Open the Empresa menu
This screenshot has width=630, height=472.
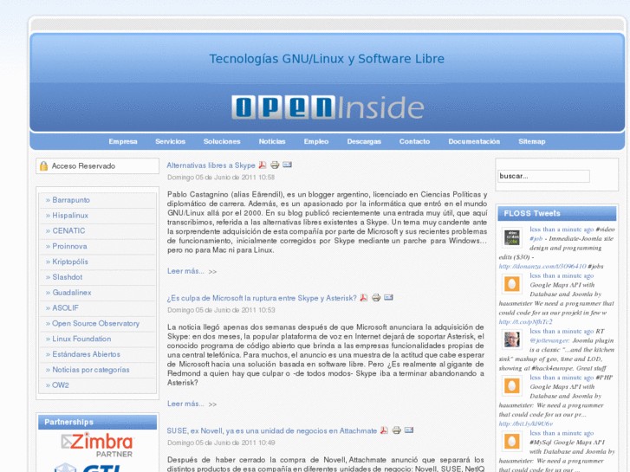[x=123, y=141]
